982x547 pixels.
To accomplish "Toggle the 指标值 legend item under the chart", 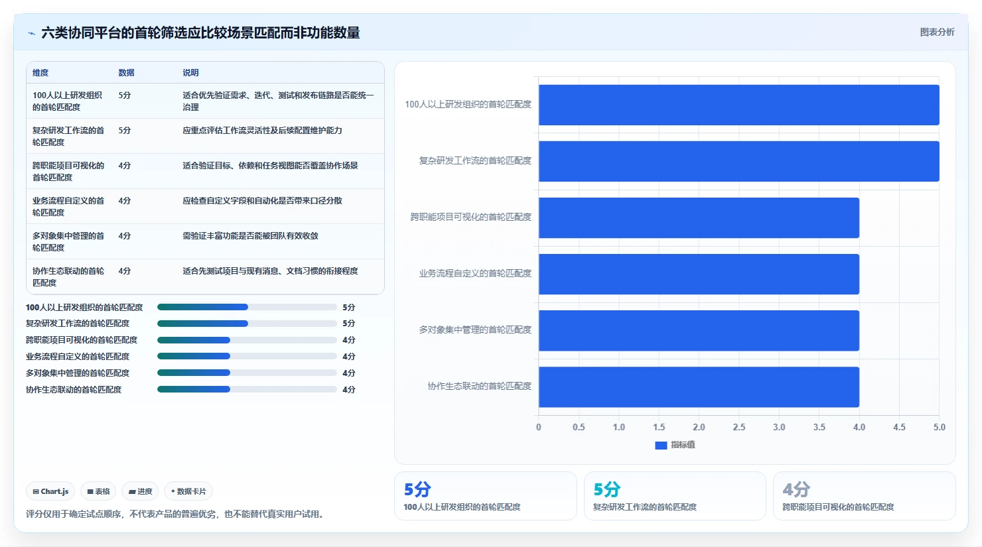I will click(675, 445).
